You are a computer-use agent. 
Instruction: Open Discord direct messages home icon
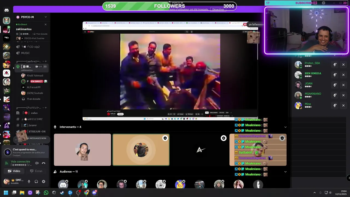(7, 10)
